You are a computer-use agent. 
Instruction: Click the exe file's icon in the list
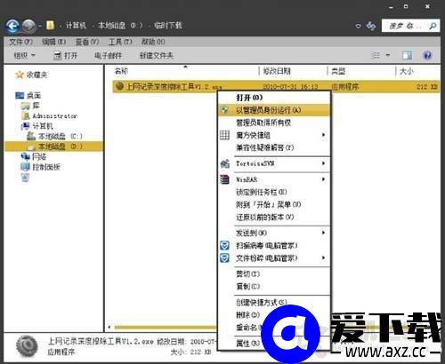[119, 86]
